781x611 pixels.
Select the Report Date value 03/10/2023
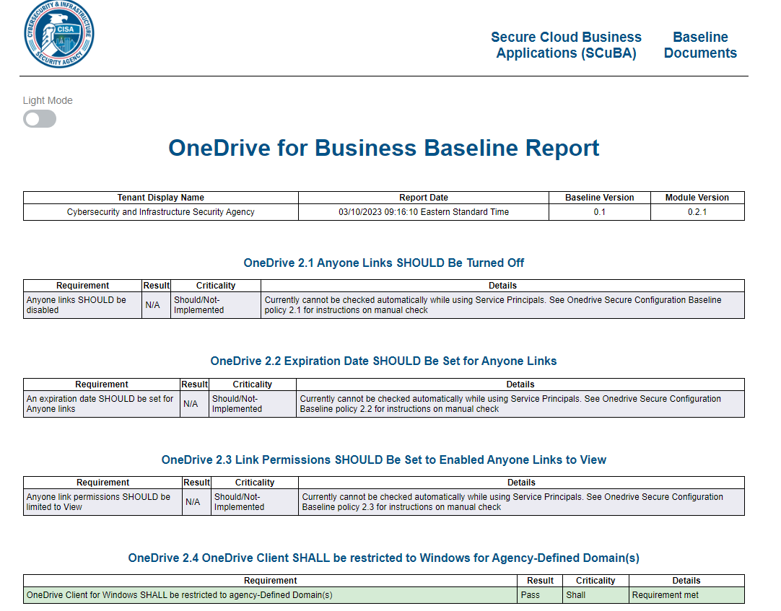(x=423, y=211)
